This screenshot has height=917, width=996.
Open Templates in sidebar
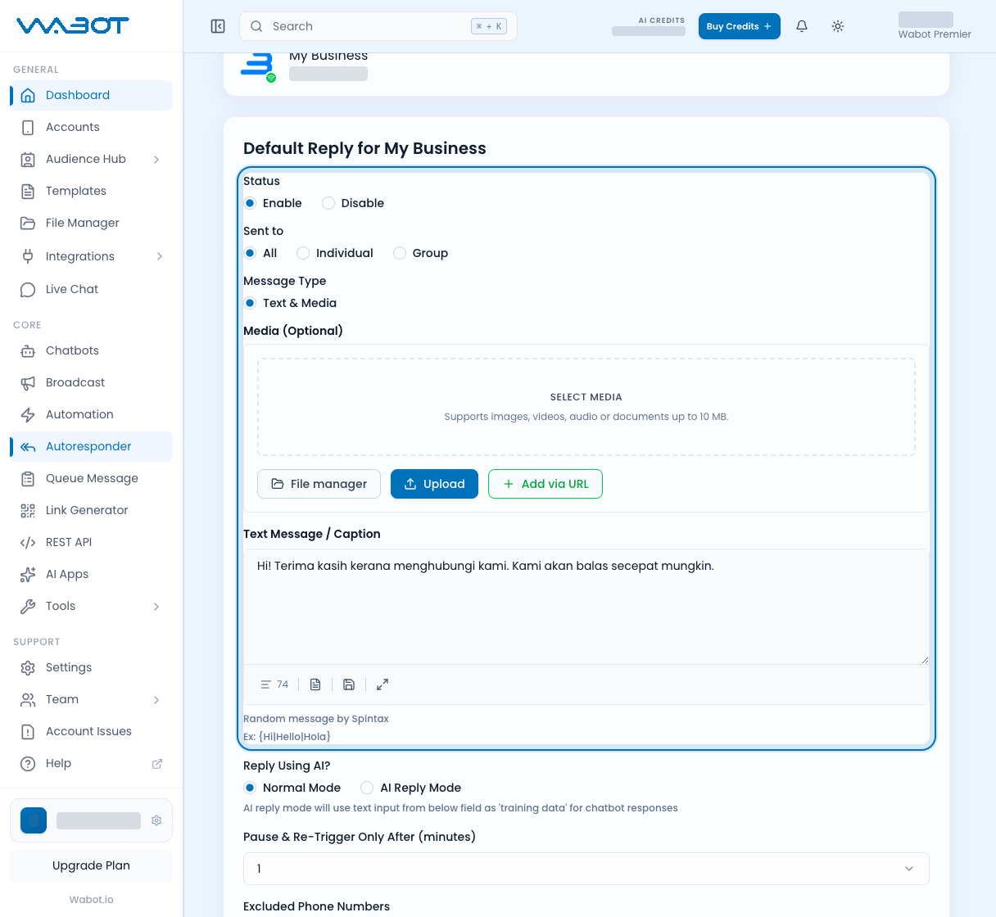click(x=92, y=191)
